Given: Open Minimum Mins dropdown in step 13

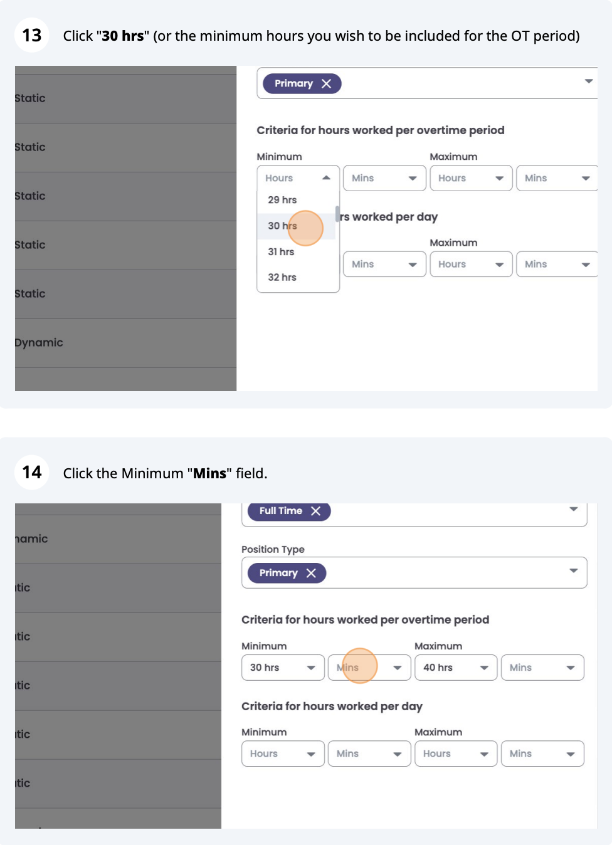Looking at the screenshot, I should tap(384, 178).
